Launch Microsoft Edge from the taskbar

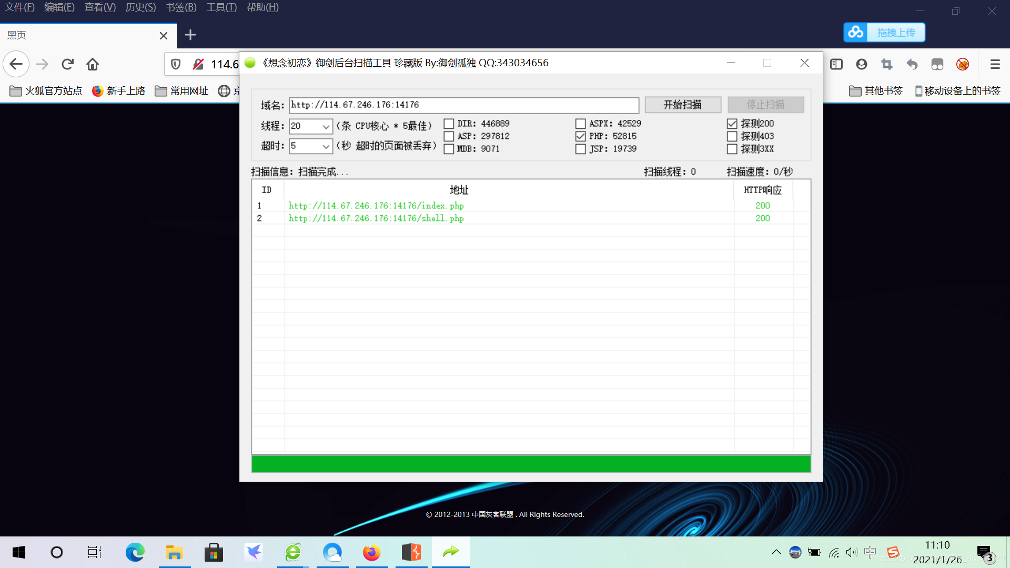(x=135, y=552)
